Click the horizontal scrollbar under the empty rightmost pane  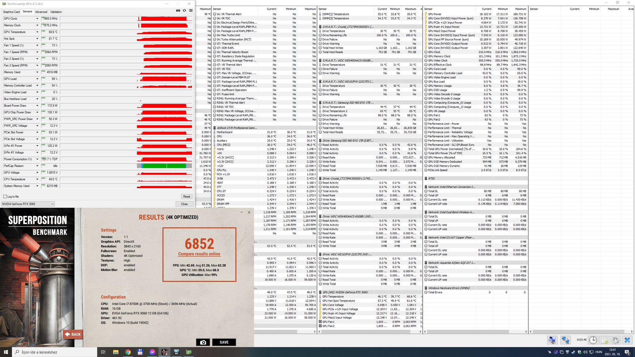click(582, 332)
